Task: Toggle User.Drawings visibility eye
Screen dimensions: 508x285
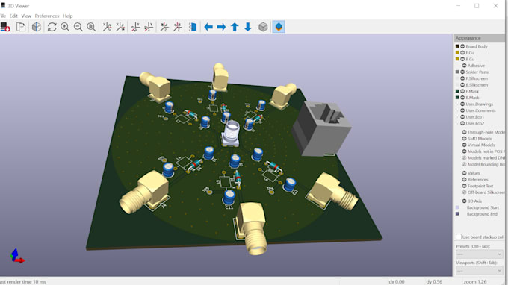Action: [462, 104]
